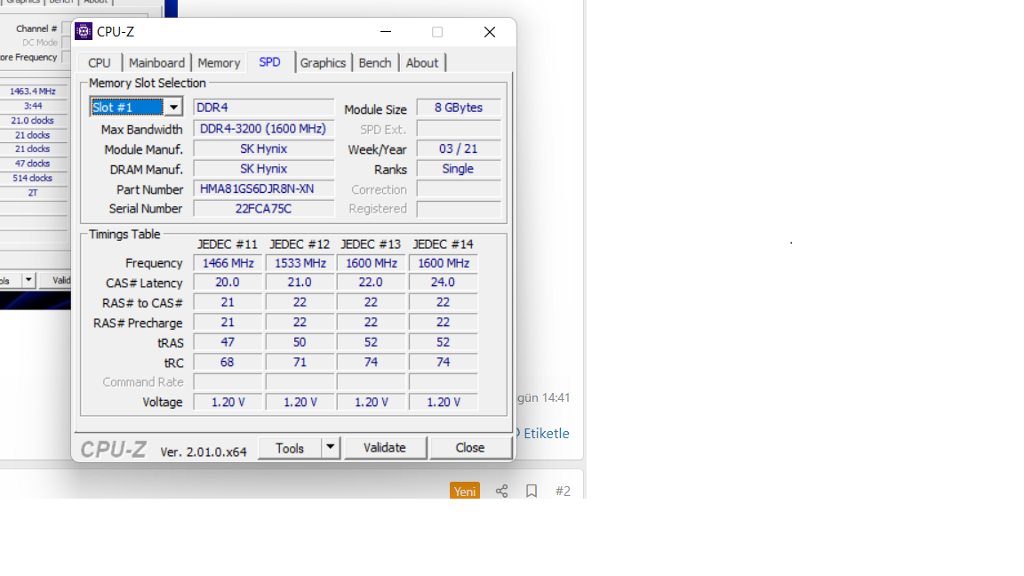This screenshot has width=1024, height=576.
Task: Click the Validate button
Action: click(385, 448)
